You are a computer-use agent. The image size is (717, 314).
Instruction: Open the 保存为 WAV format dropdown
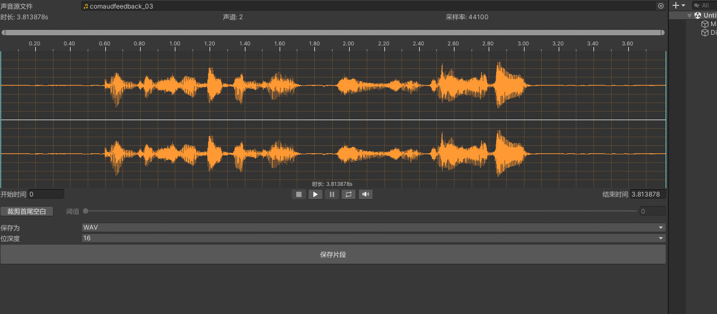[x=373, y=227]
